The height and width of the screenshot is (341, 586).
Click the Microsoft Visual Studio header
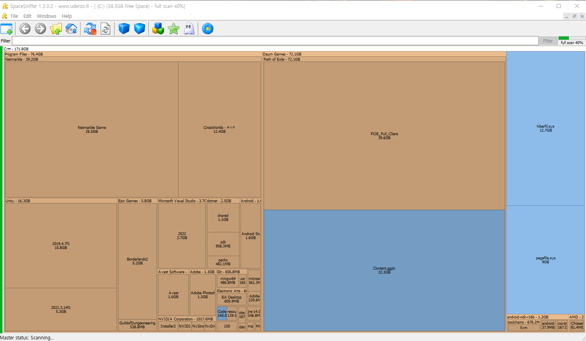[x=182, y=201]
